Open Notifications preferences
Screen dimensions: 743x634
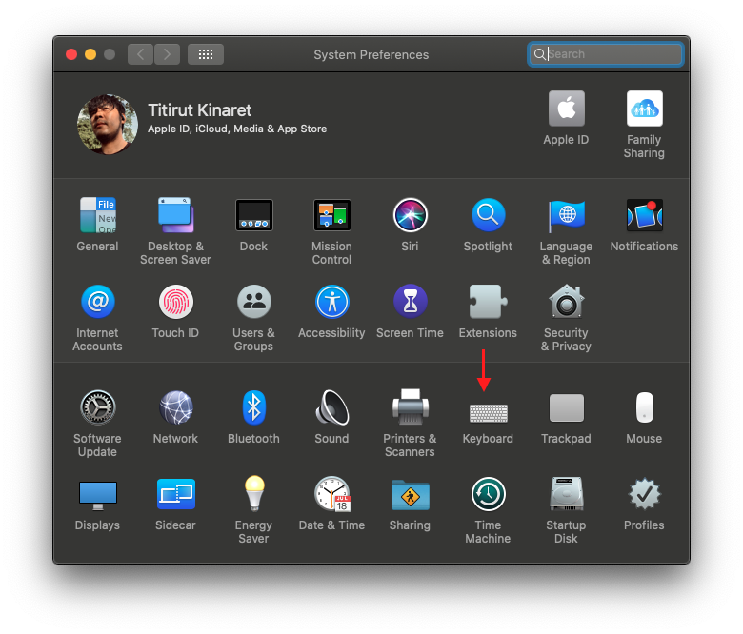pos(644,216)
